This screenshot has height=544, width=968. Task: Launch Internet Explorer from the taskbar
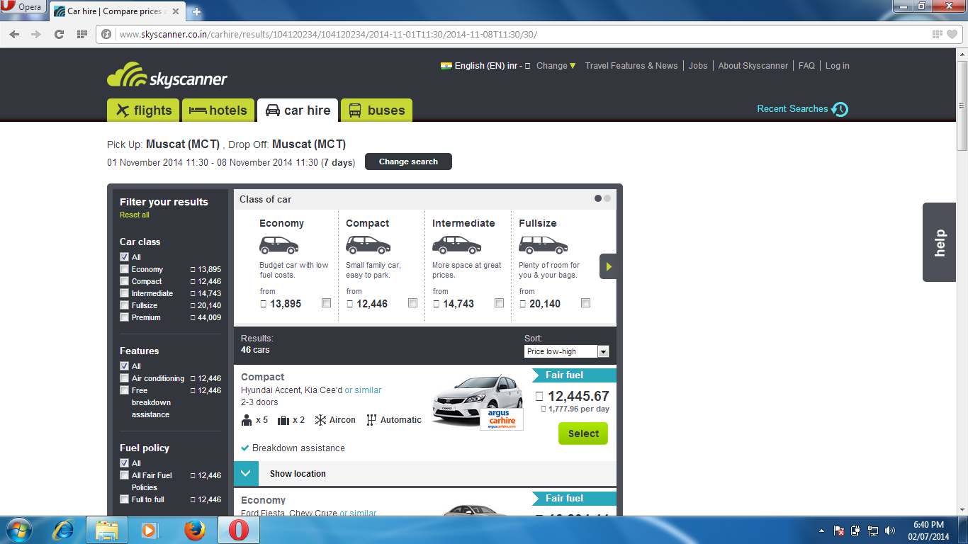coord(64,530)
